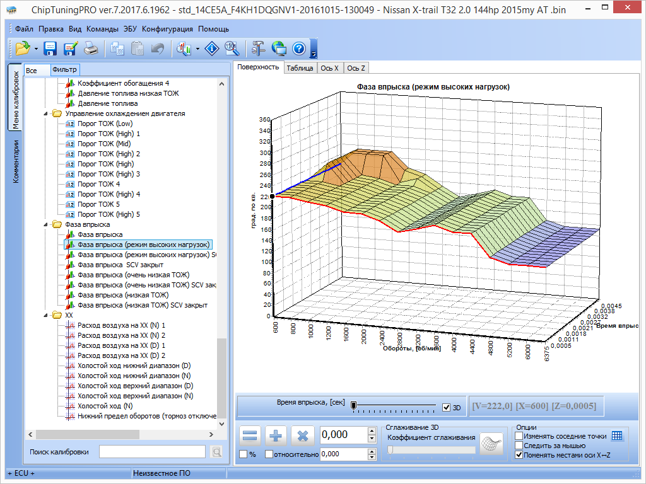Enable 'Изменять соседние точки' checkbox
646x484 pixels.
519,436
